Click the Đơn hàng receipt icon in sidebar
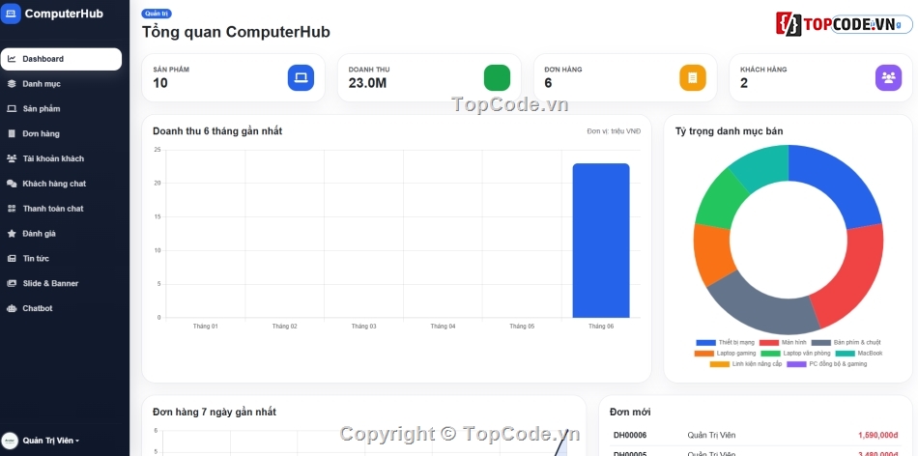 click(x=12, y=133)
